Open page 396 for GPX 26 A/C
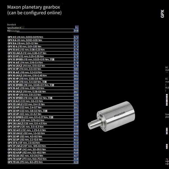This screenshot has height=169, width=169. pos(76,120)
